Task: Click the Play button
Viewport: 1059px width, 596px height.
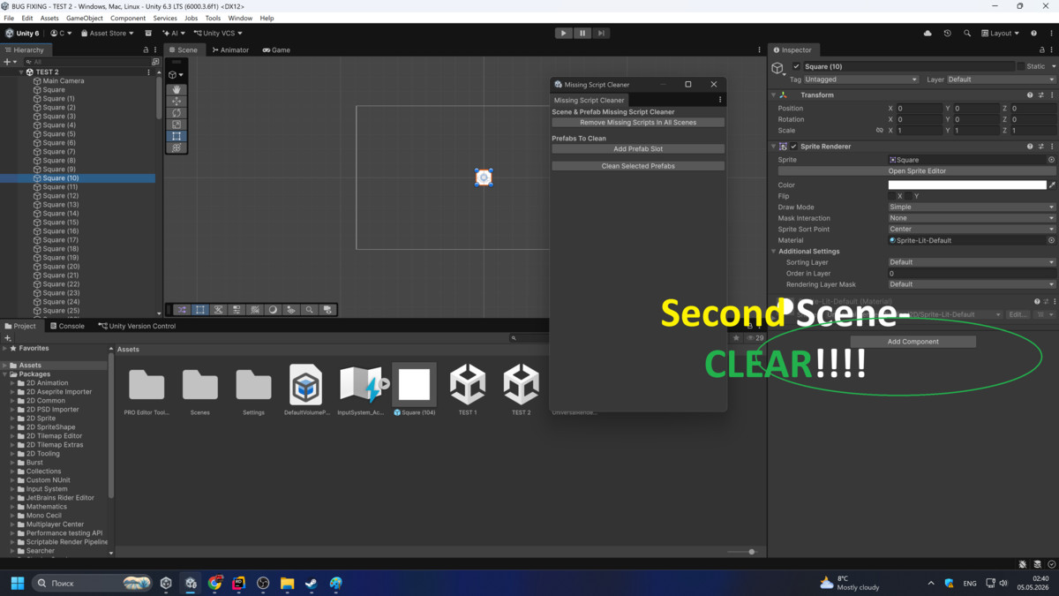Action: pyautogui.click(x=563, y=33)
